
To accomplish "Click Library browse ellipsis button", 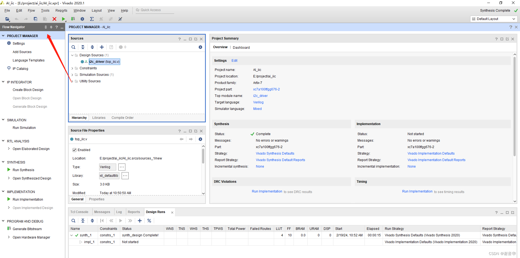I will coord(125,176).
